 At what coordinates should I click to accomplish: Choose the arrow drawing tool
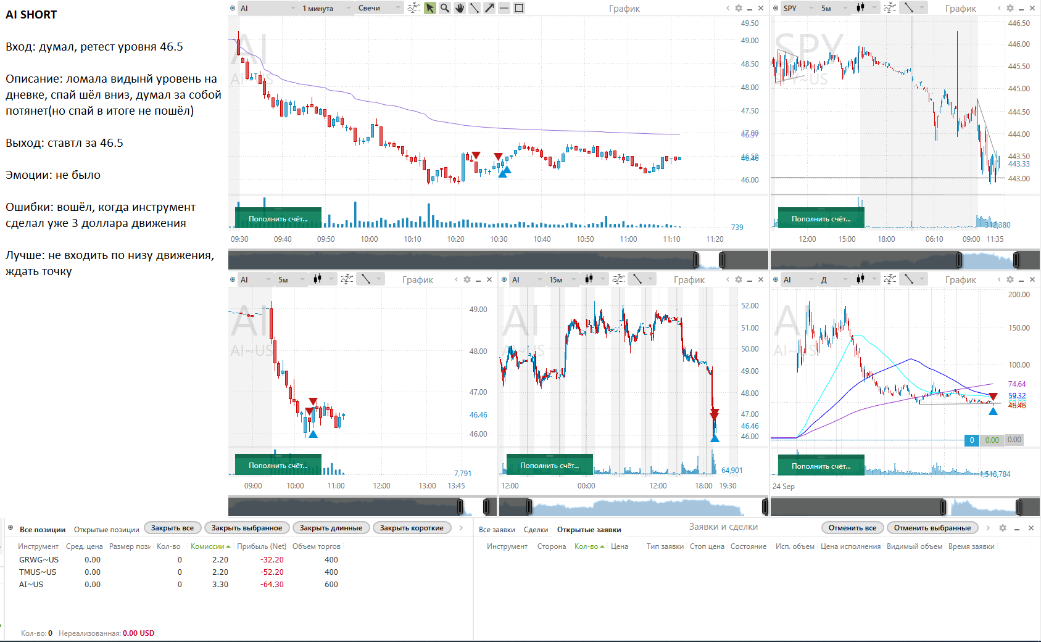pos(489,8)
